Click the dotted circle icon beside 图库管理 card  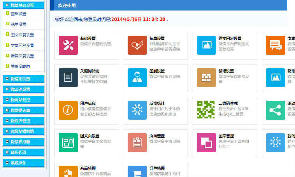click(x=276, y=143)
